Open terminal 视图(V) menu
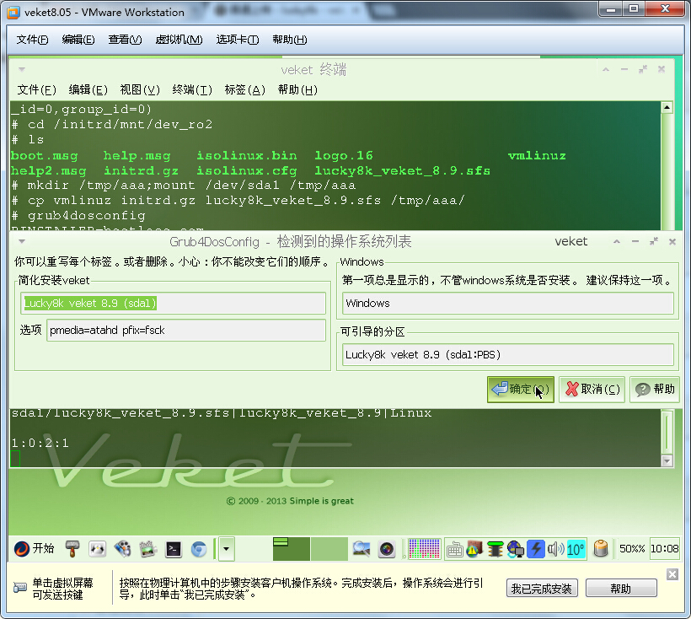 140,90
